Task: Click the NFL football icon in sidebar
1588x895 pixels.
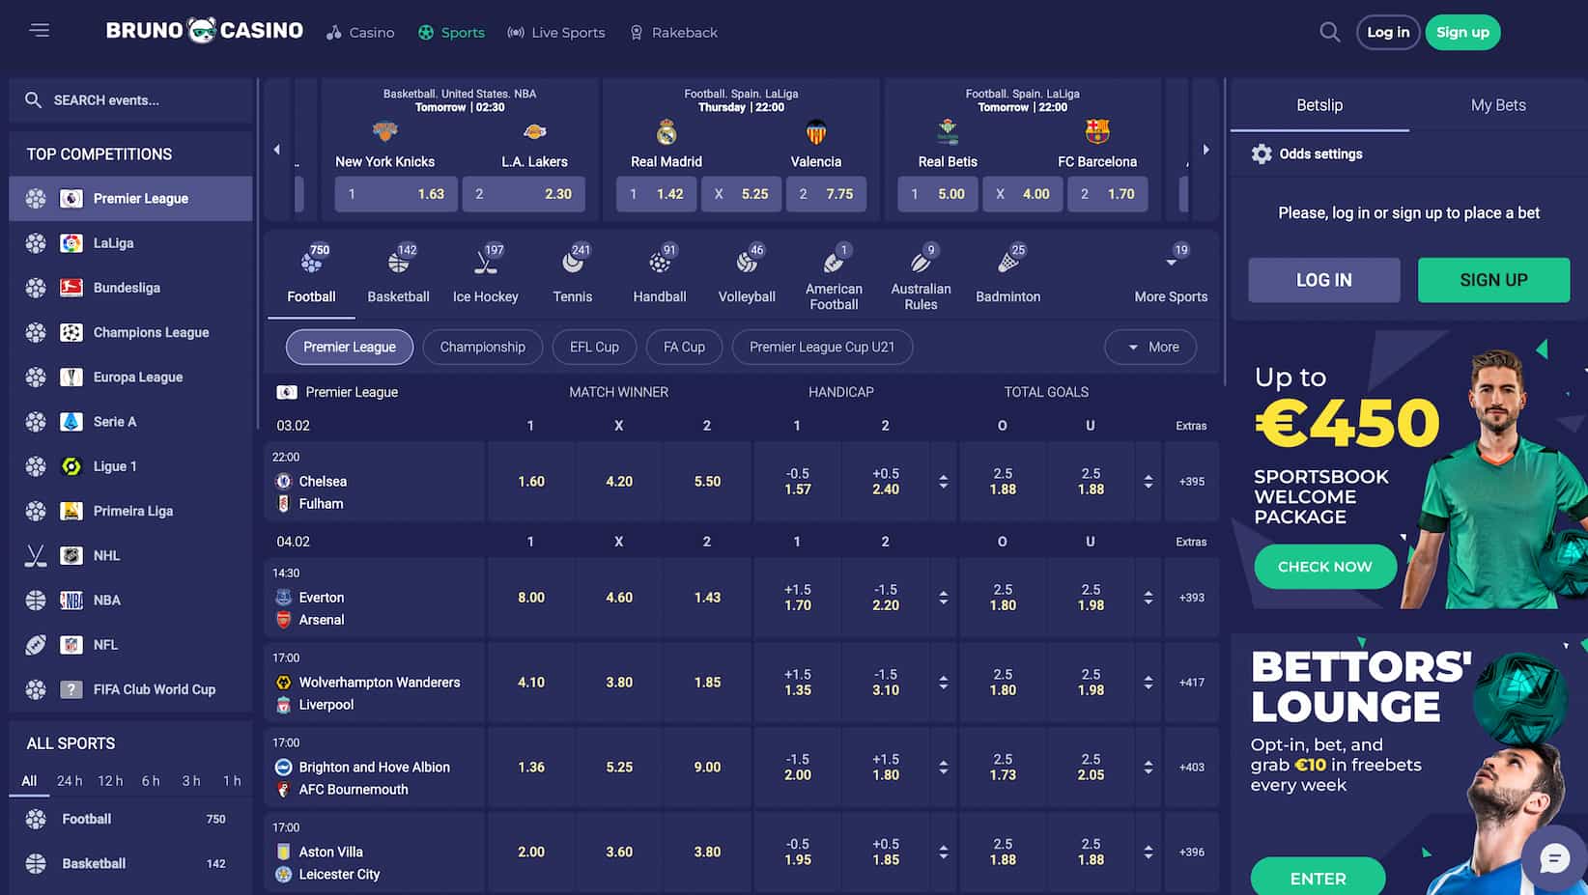Action: point(36,645)
